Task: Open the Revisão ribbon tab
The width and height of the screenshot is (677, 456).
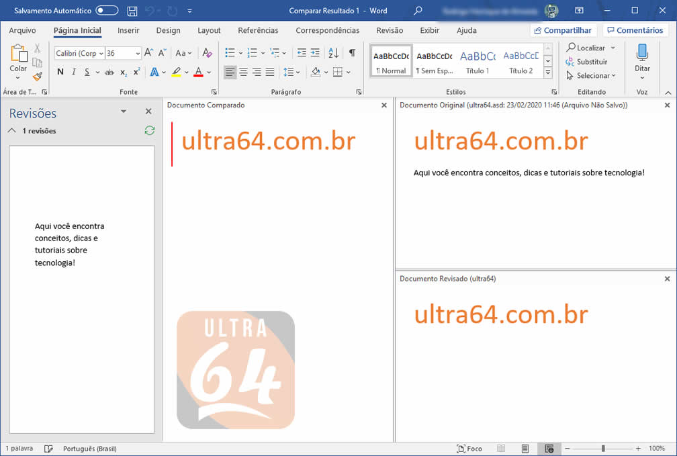Action: click(x=390, y=30)
